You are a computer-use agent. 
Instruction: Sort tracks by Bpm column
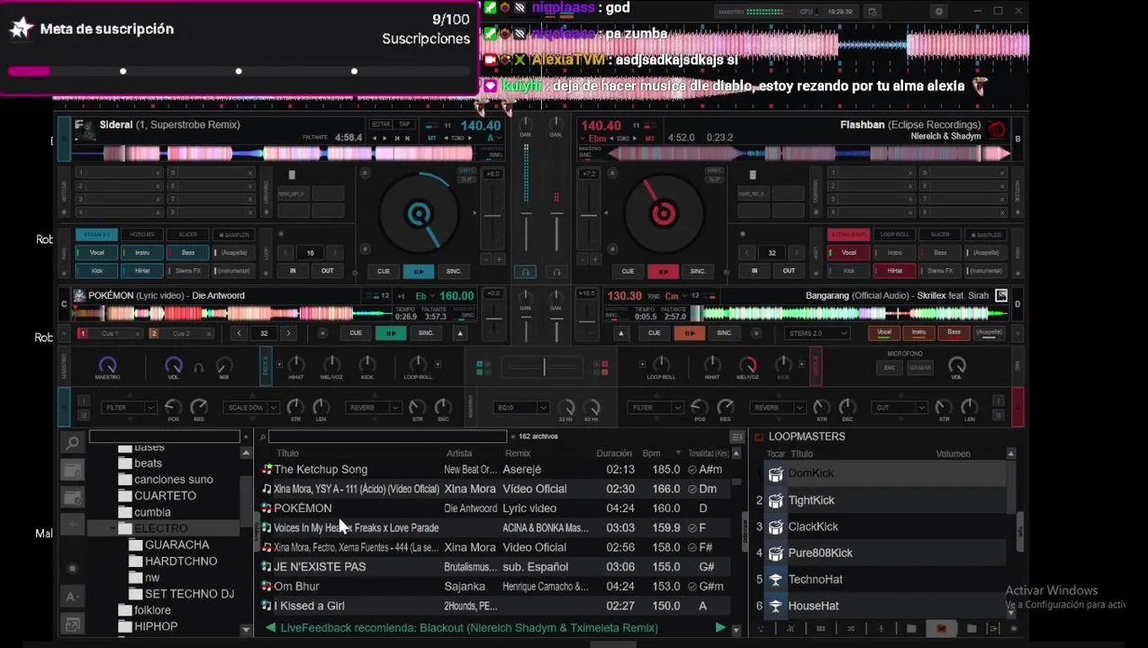pyautogui.click(x=651, y=454)
